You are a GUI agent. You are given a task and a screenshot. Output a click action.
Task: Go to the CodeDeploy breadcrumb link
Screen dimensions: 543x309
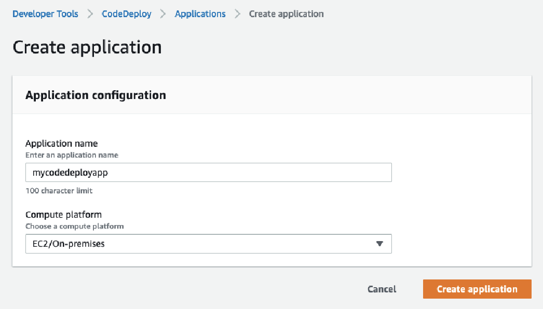126,14
